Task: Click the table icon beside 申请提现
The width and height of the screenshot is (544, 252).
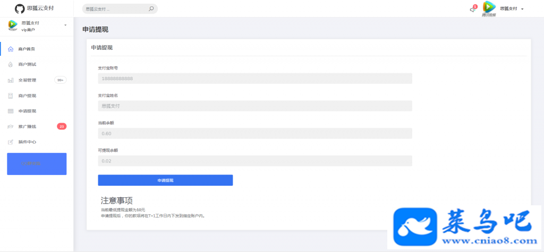Action: click(11, 111)
